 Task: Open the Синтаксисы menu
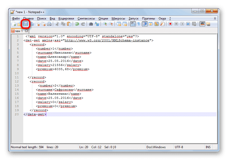coord(86,18)
